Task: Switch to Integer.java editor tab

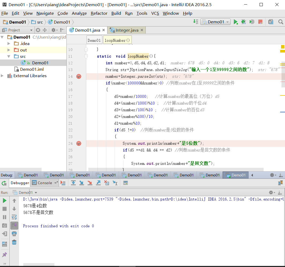Action: [127, 30]
